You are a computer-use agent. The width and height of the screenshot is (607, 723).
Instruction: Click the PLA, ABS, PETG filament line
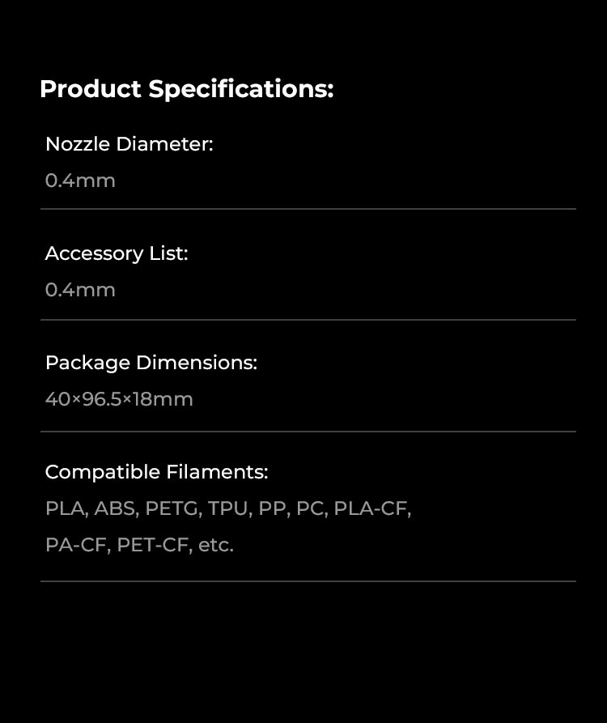click(x=228, y=508)
